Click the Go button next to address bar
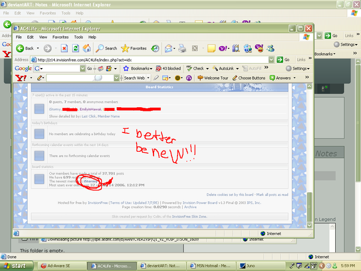Screen dimensions: 361x271 pos(283,60)
